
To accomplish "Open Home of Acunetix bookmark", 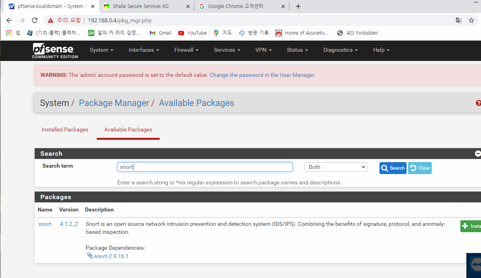I will click(302, 33).
